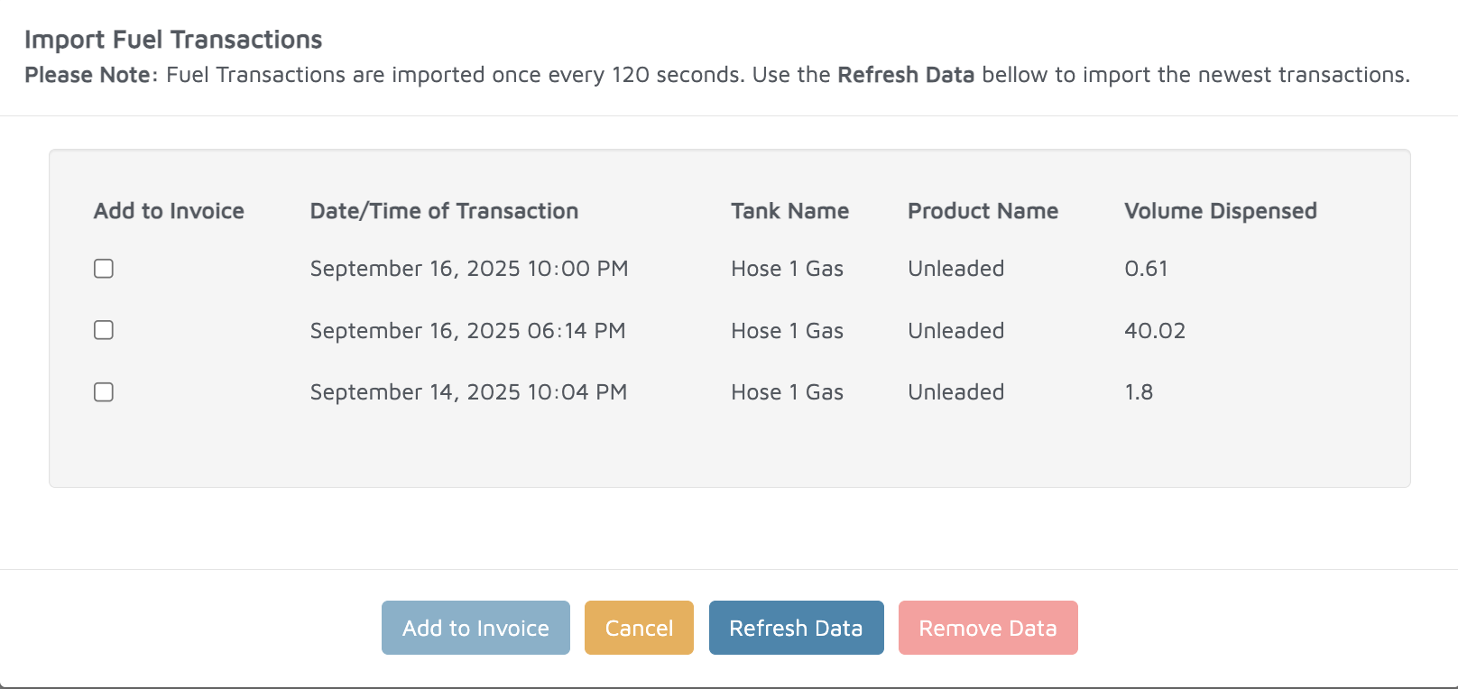
Task: Select the 0.61 volume value
Action: tap(1146, 269)
